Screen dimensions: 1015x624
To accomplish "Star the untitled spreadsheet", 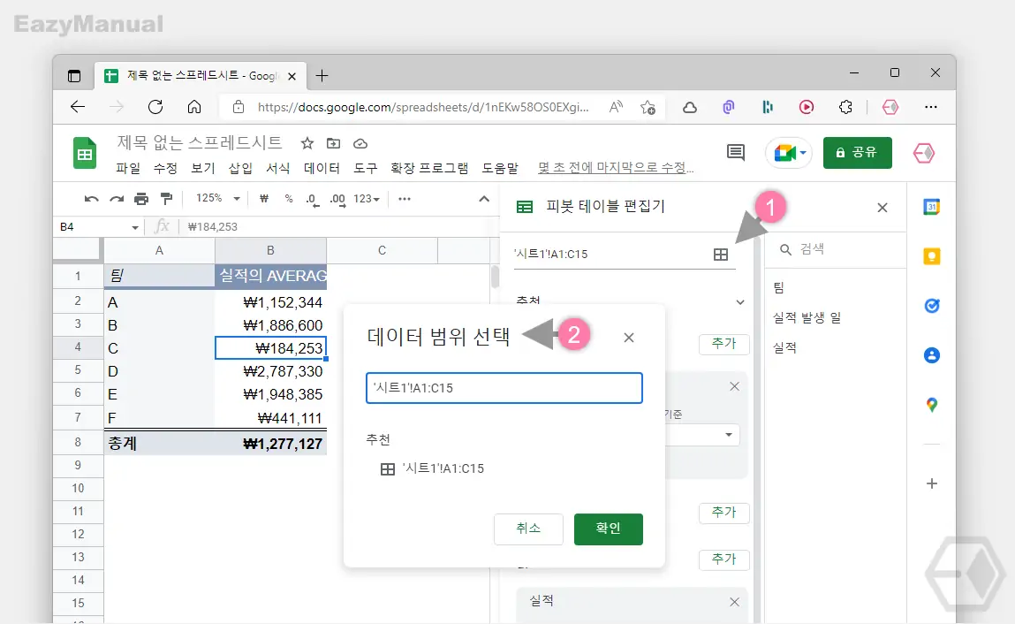I will point(307,143).
